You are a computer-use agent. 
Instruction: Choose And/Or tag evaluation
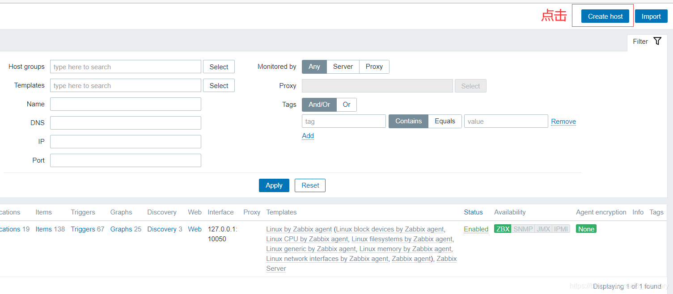tap(319, 105)
